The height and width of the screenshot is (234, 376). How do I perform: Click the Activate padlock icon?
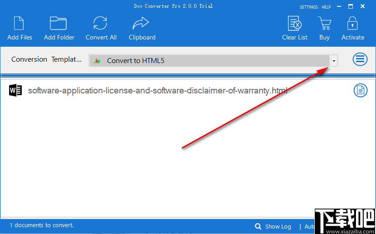(x=352, y=24)
